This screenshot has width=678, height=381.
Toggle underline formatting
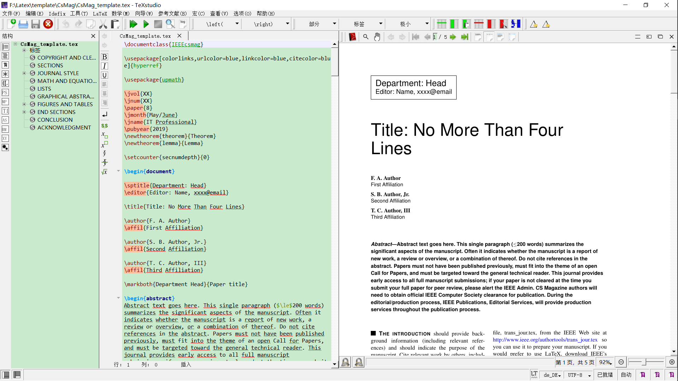104,75
